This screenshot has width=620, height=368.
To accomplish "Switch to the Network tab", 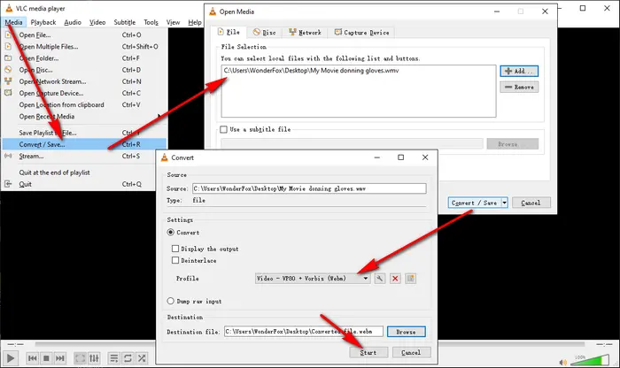I will (305, 33).
